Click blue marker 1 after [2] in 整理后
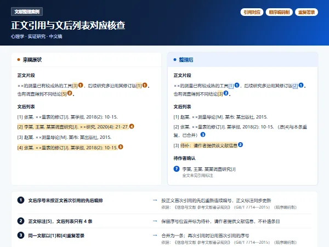The image size is (329, 247). (x=301, y=85)
